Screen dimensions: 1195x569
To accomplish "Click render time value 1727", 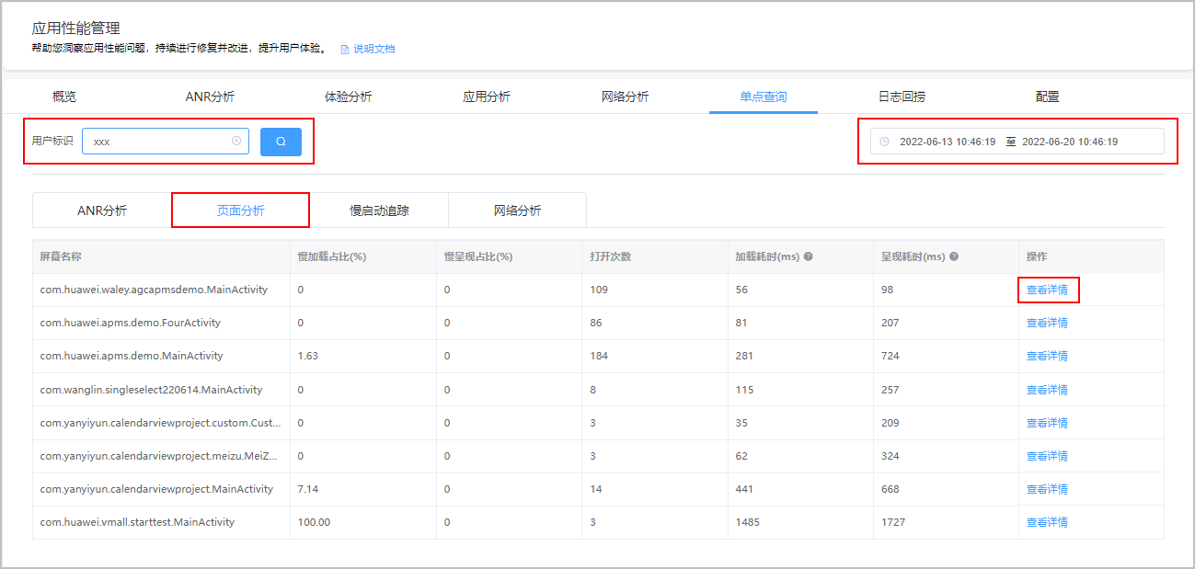I will click(893, 522).
